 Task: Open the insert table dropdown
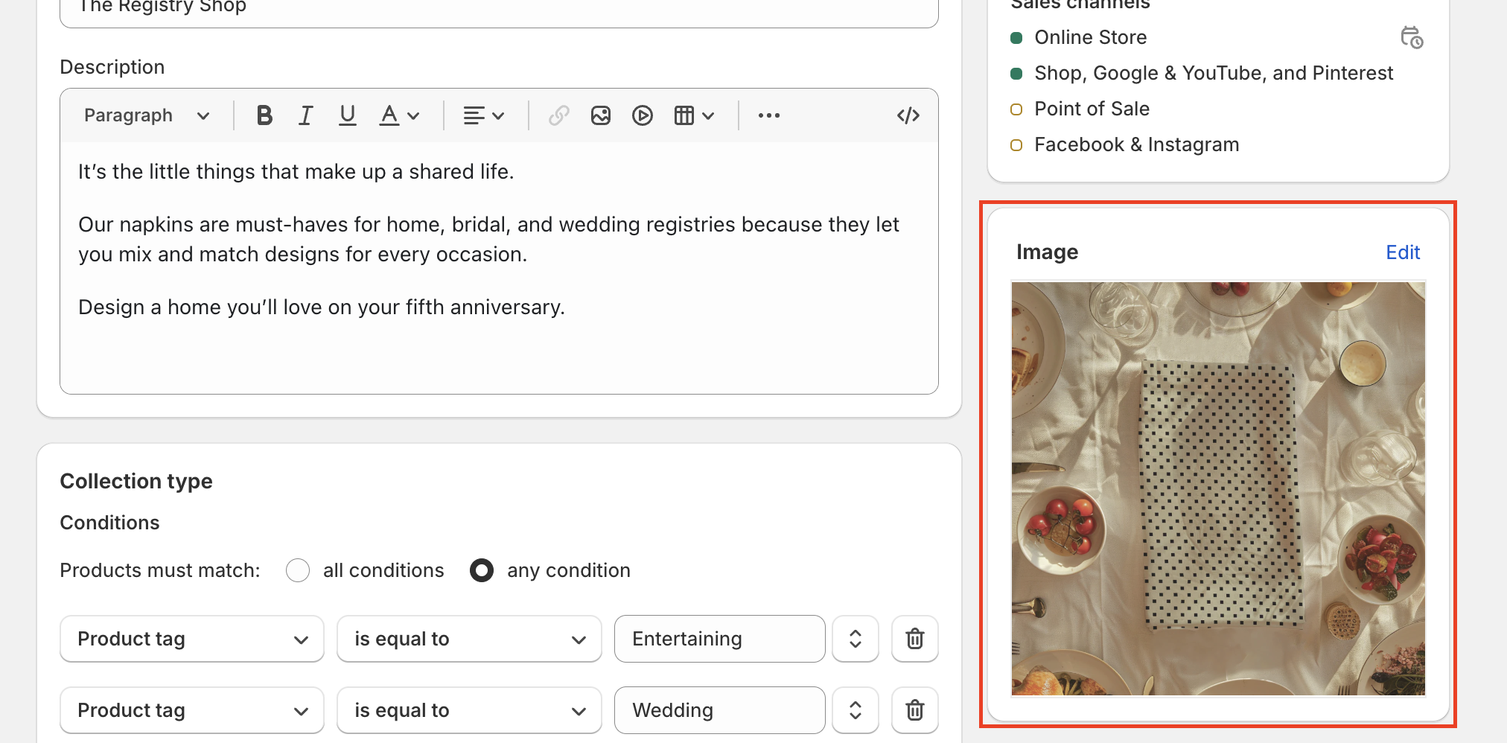pyautogui.click(x=693, y=115)
